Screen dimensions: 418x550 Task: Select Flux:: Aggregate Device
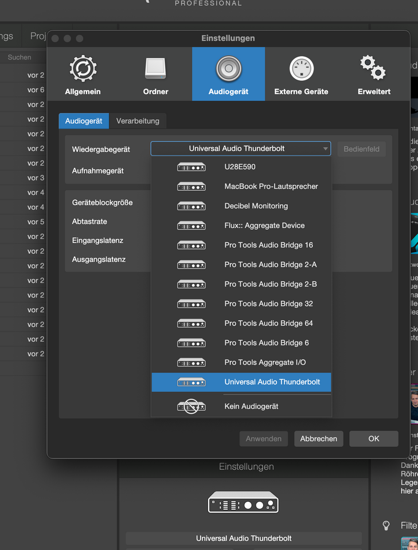(241, 226)
